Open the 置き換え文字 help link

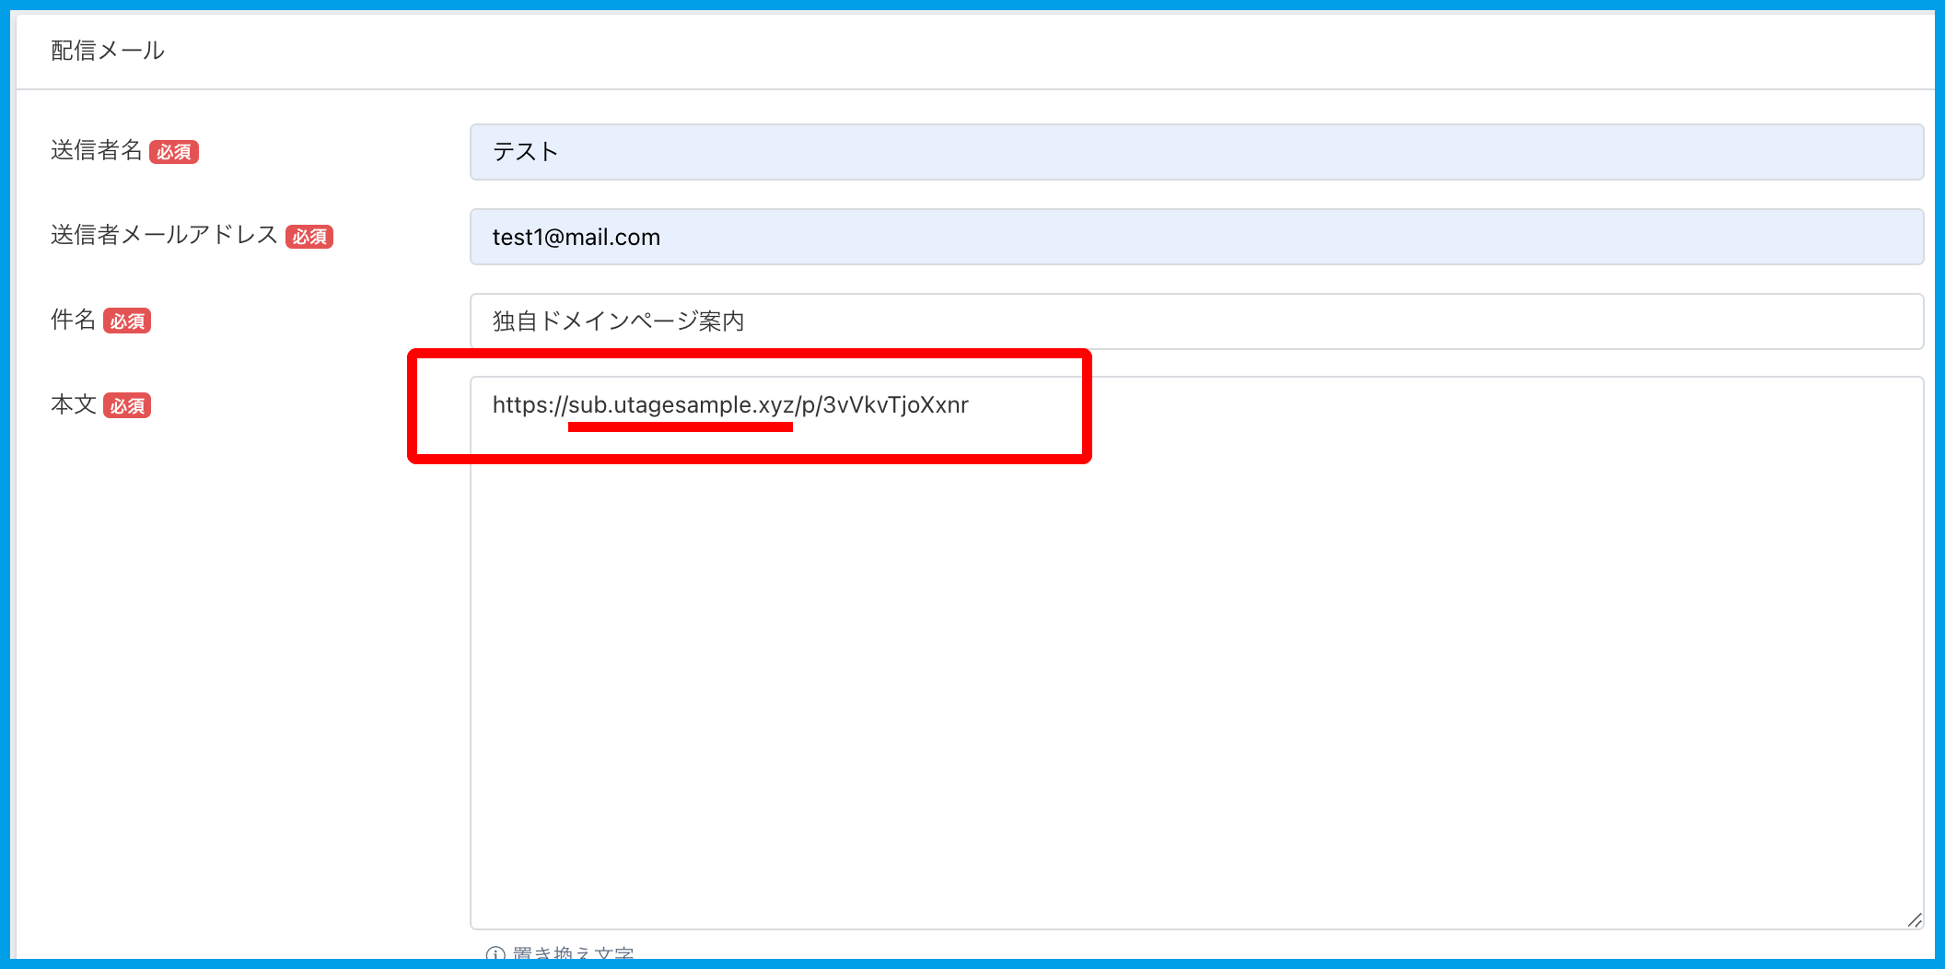tap(572, 954)
